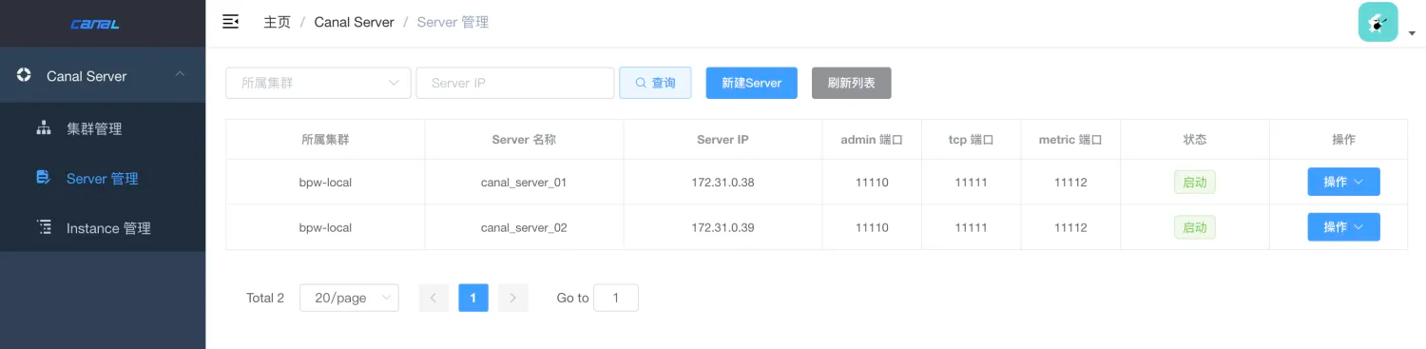Click the Canal Server menu icon
Screen dimensions: 1426x349
(24, 75)
